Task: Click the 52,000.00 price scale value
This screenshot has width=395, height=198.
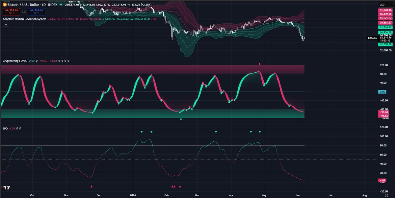Action: [x=385, y=50]
